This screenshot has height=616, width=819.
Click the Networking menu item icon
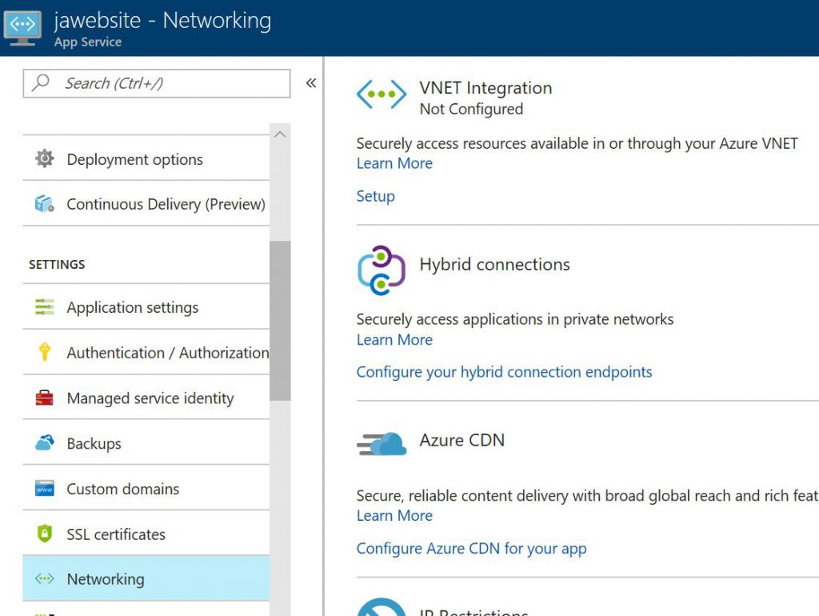click(45, 578)
